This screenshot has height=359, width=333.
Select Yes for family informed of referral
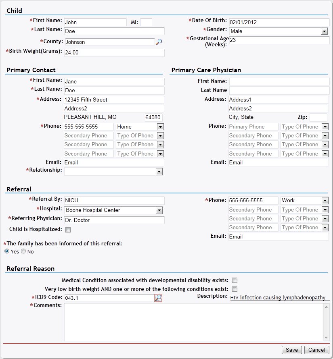(x=7, y=251)
